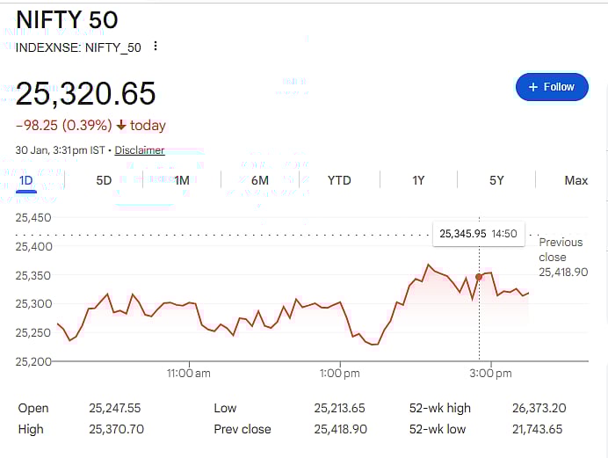Image resolution: width=608 pixels, height=458 pixels.
Task: Click the NIFTY 50 heading
Action: [x=67, y=19]
